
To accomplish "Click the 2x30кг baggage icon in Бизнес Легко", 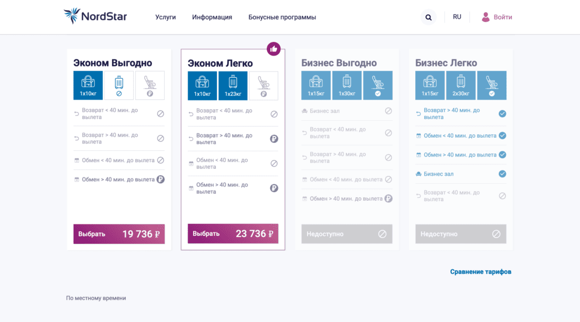I will pyautogui.click(x=461, y=86).
